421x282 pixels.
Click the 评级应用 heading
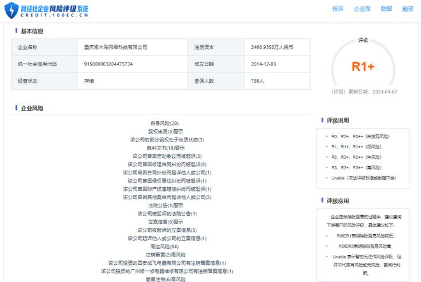pos(338,201)
